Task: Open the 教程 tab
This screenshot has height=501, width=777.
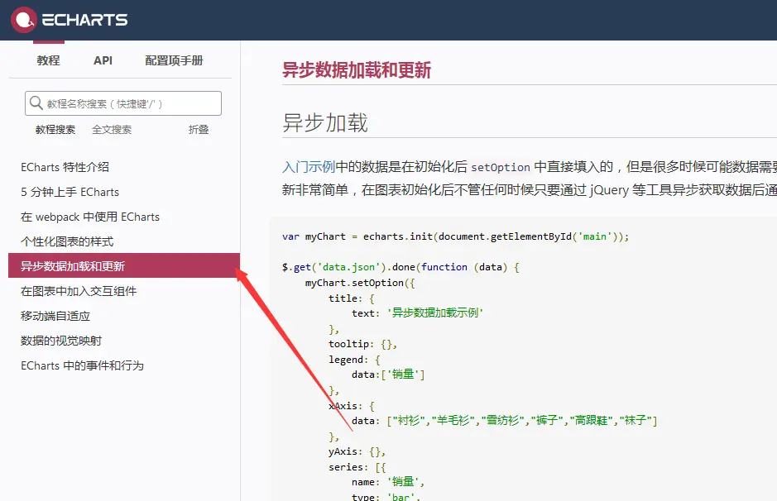Action: click(x=48, y=60)
